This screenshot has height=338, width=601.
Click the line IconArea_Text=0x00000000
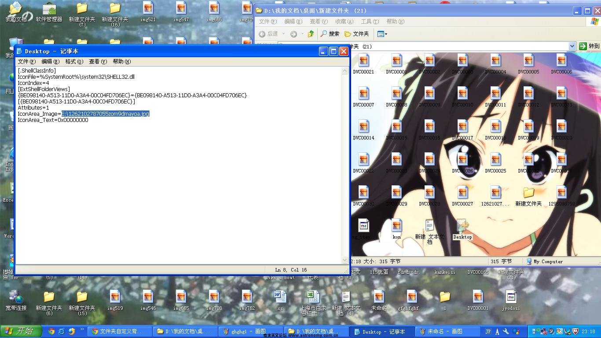53,120
